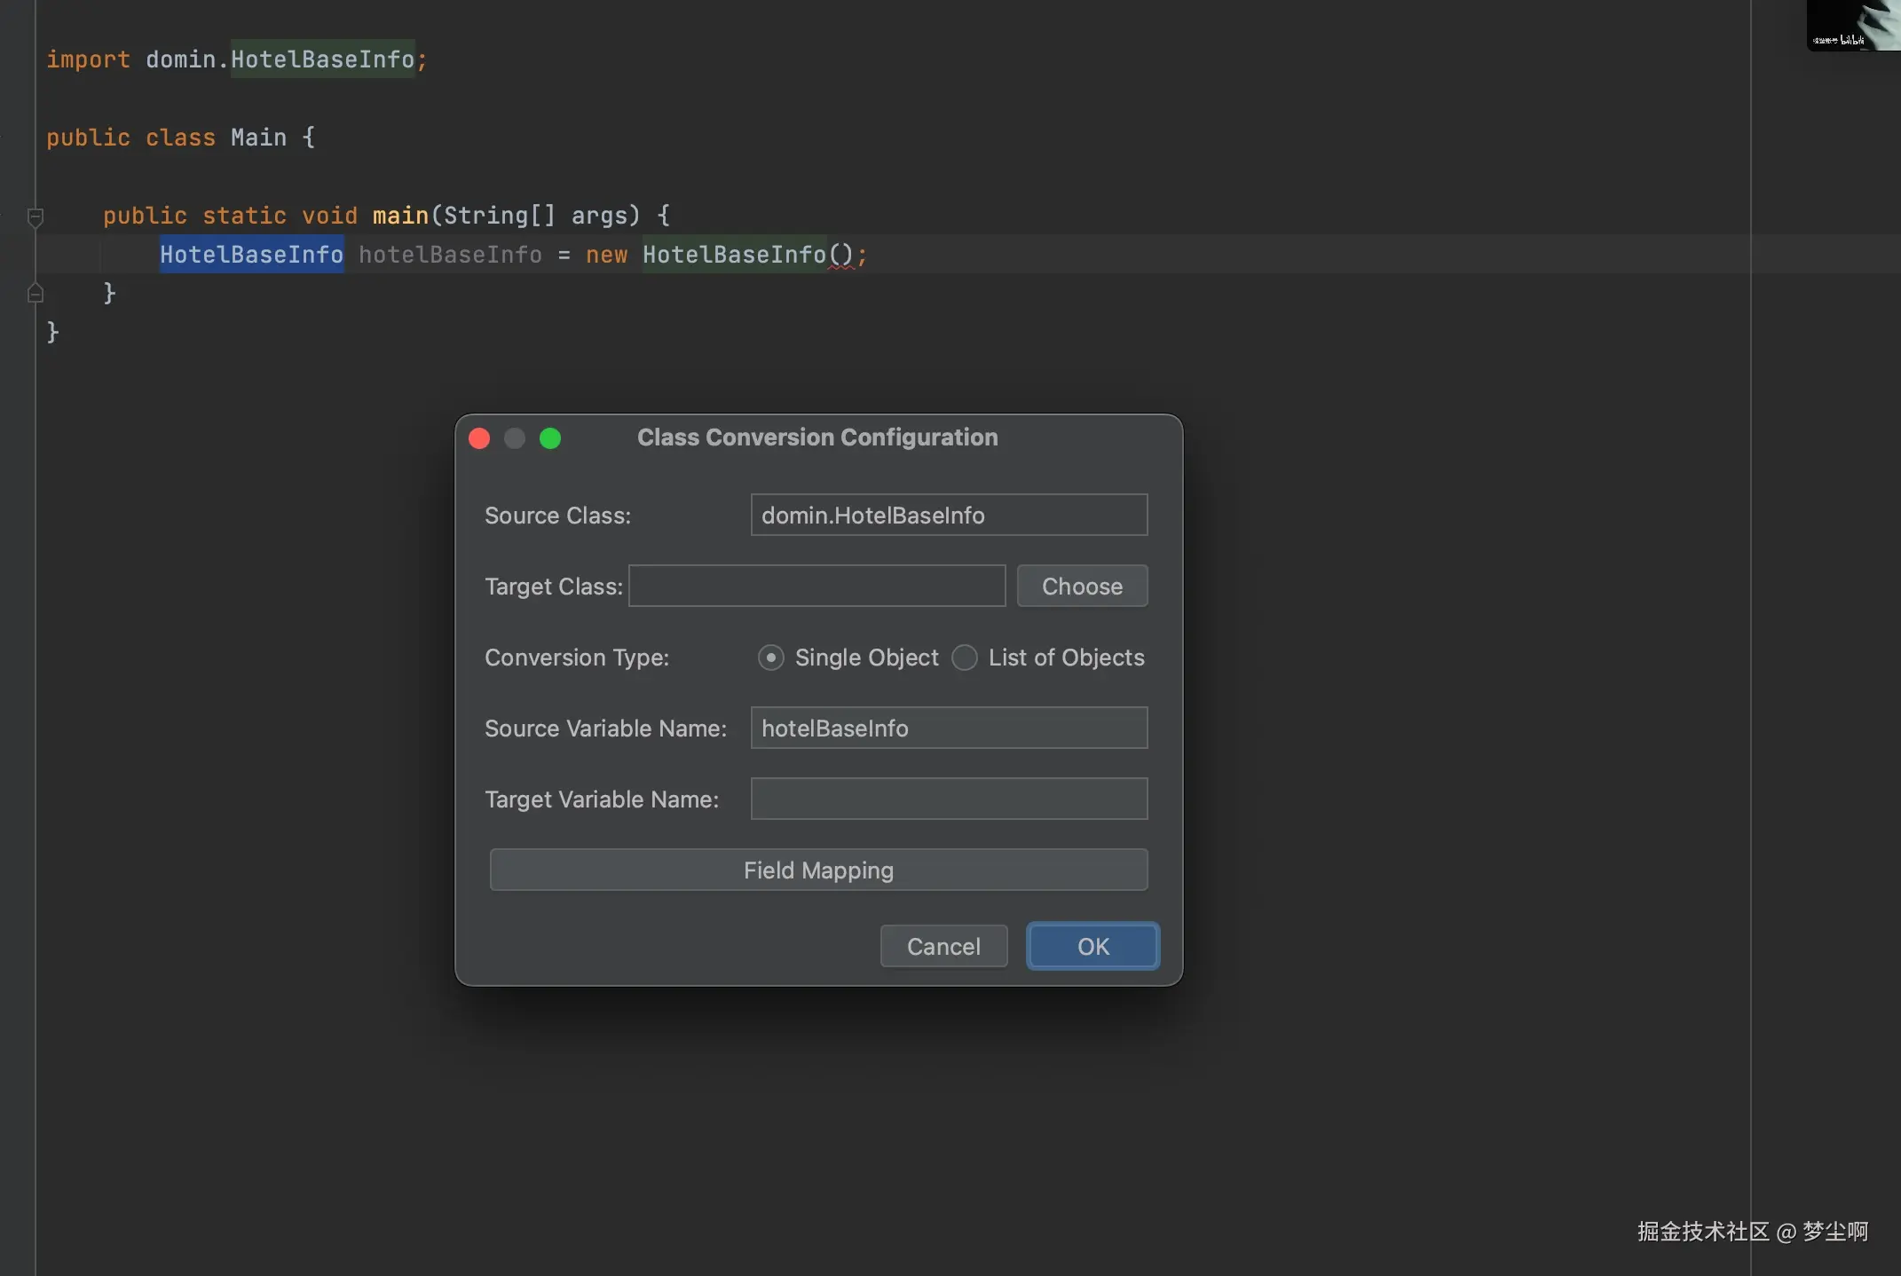Select the Single Object radio button

(770, 658)
